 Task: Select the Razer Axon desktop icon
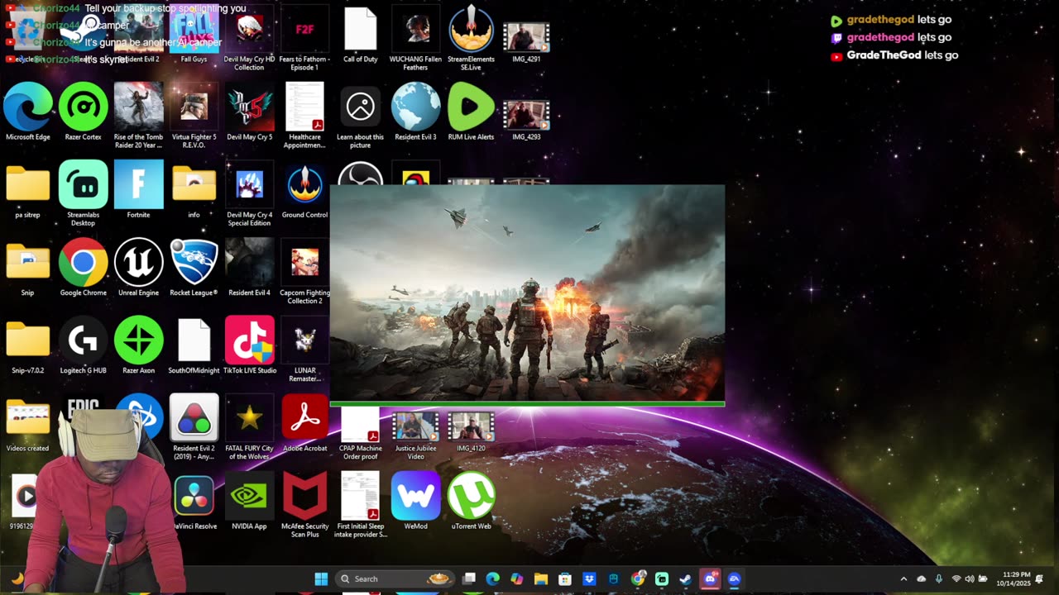138,345
